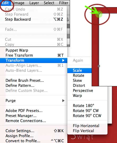Open the Edit menu in the menu bar
Image resolution: width=117 pixels, height=143 pixels.
(x=5, y=3)
